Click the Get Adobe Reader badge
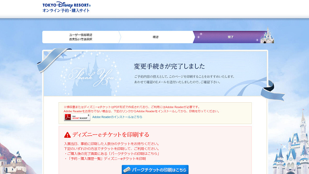Screen dimensions: 309x174 pyautogui.click(x=77, y=117)
